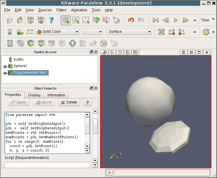Float the Object Inspector panel

91,88
